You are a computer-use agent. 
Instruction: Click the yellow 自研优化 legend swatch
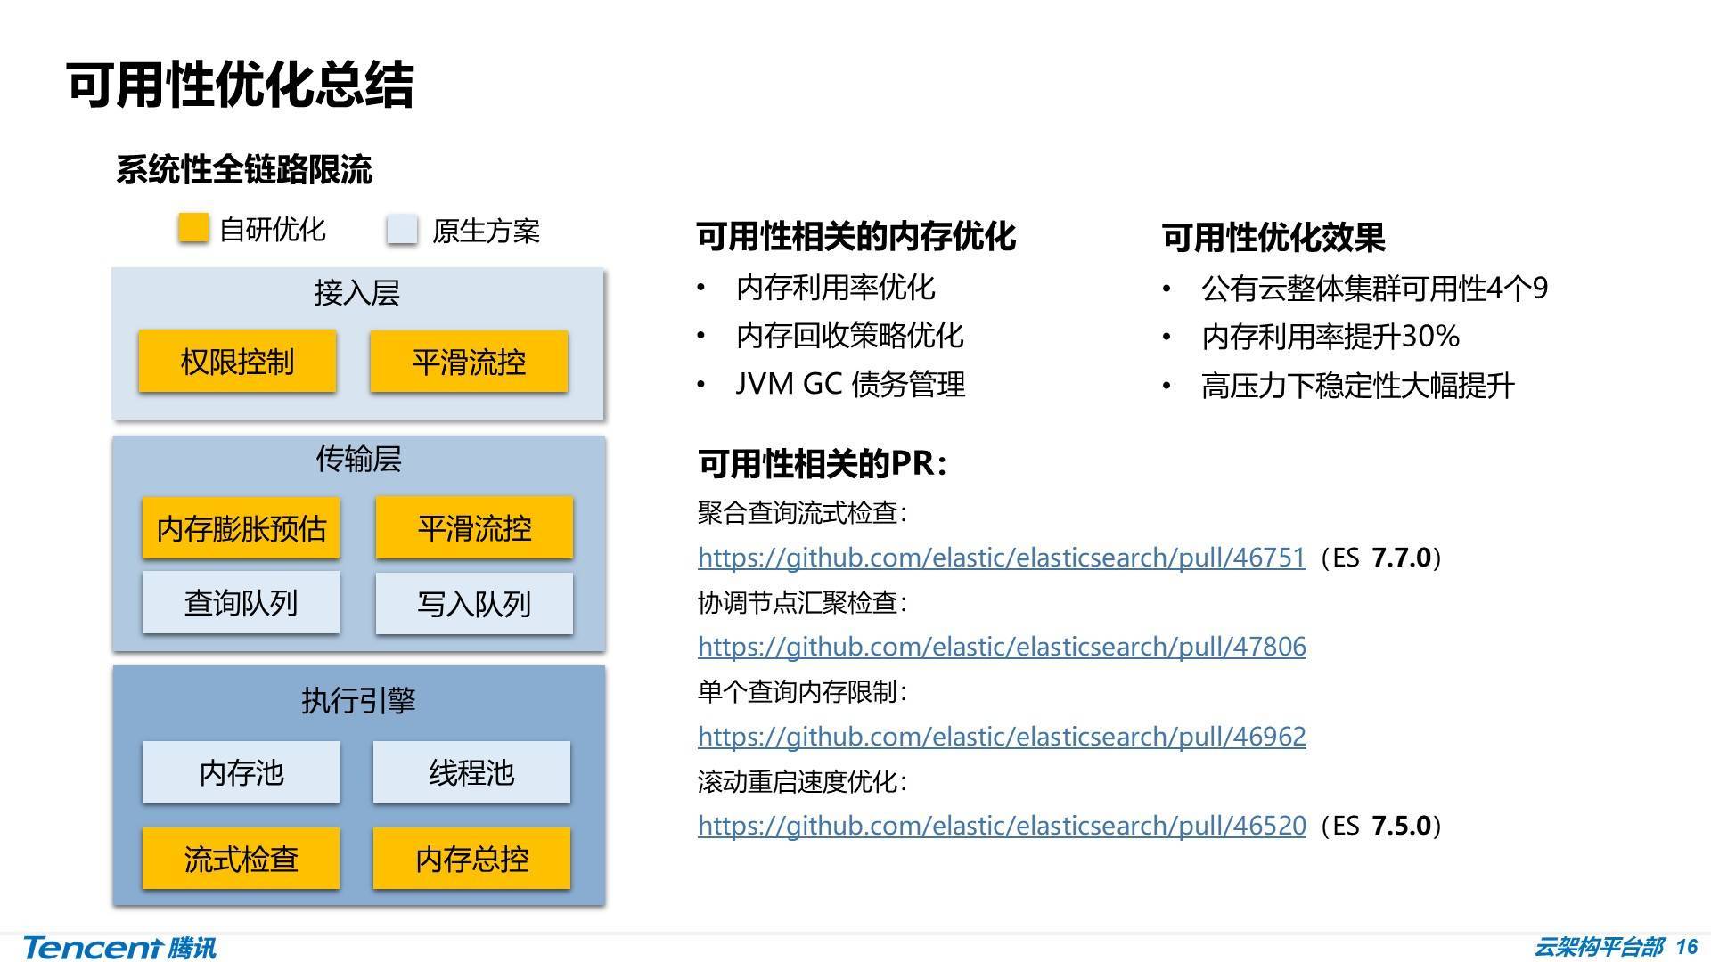[x=192, y=229]
